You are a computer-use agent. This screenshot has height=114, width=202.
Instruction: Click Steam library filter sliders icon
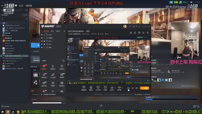(x=27, y=19)
